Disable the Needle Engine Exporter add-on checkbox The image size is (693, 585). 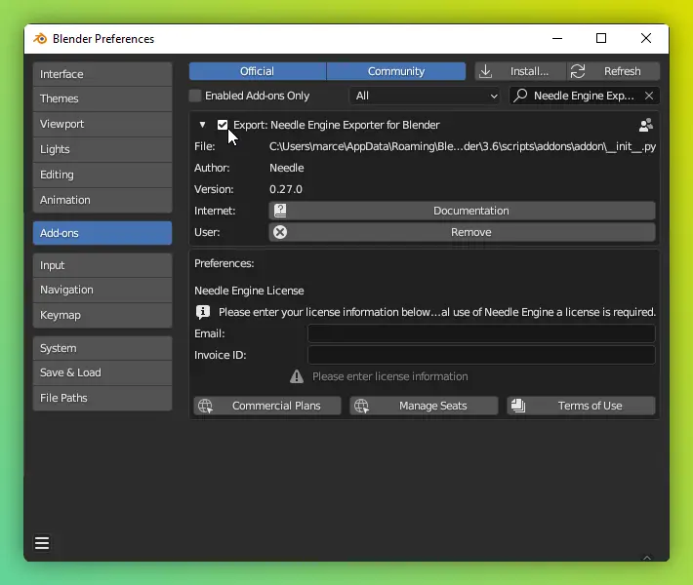(x=223, y=125)
